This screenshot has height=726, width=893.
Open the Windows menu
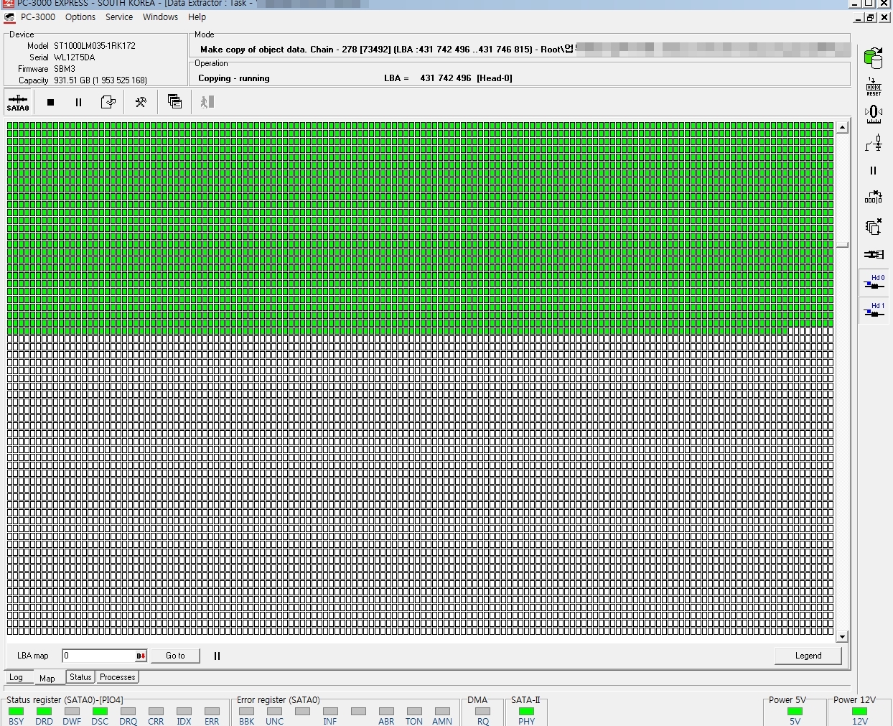click(x=160, y=17)
